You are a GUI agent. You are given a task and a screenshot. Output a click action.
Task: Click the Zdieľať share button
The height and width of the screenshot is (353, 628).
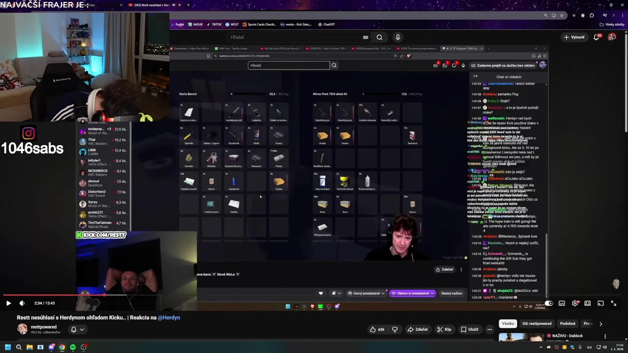click(418, 329)
